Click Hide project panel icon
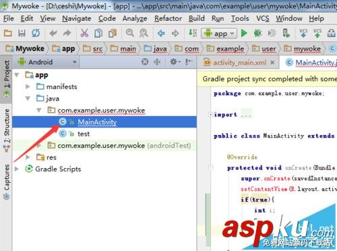The width and height of the screenshot is (337, 251). click(x=189, y=61)
